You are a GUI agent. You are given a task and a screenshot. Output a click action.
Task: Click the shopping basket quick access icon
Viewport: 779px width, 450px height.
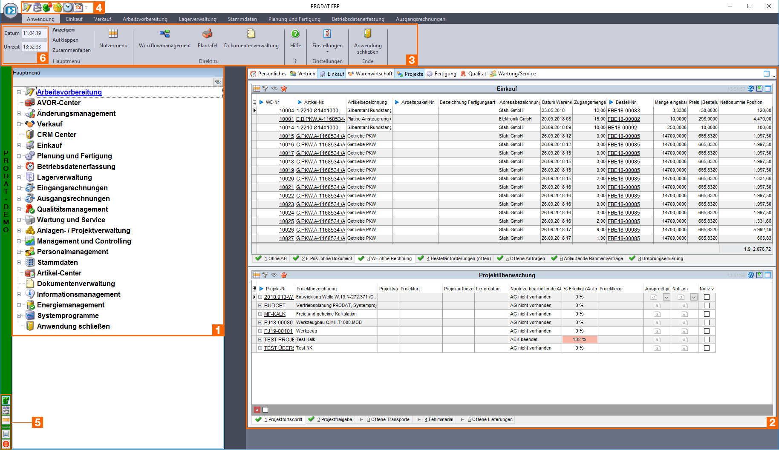tap(58, 7)
